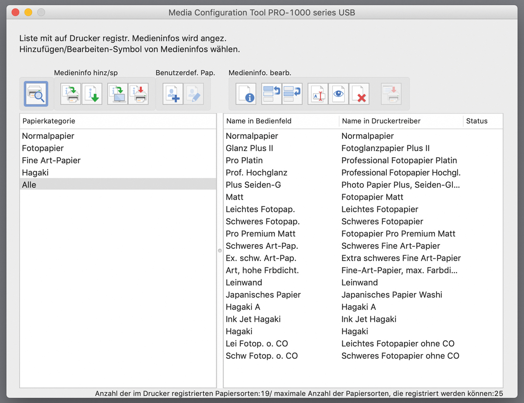Click media info to computer laptop icon
This screenshot has width=524, height=403.
click(x=117, y=94)
